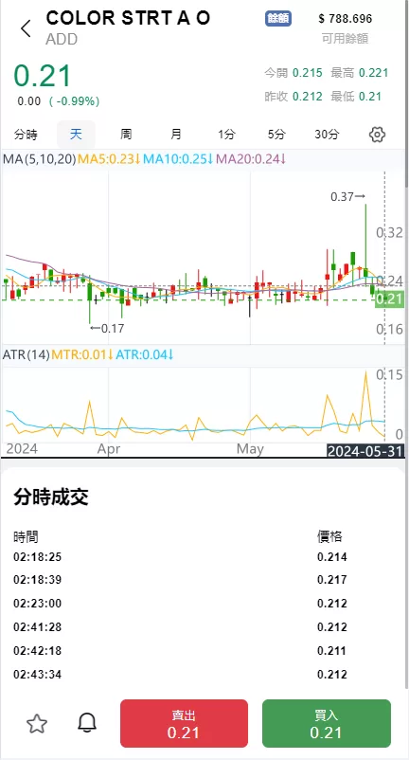409x760 pixels.
Task: Select the 02:41:28 trade row
Action: click(202, 627)
